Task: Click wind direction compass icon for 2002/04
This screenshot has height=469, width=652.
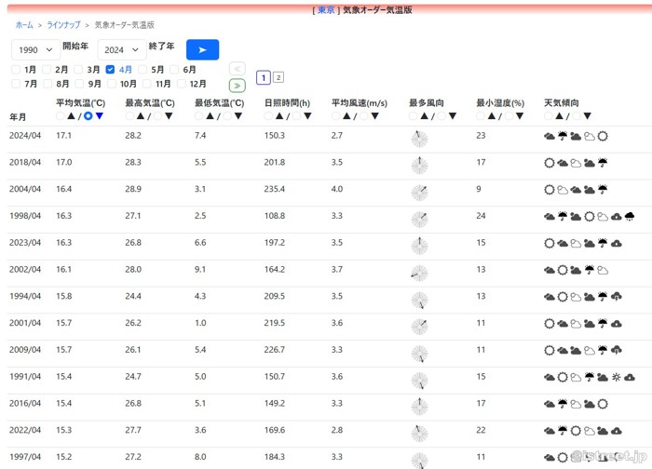Action: (419, 273)
